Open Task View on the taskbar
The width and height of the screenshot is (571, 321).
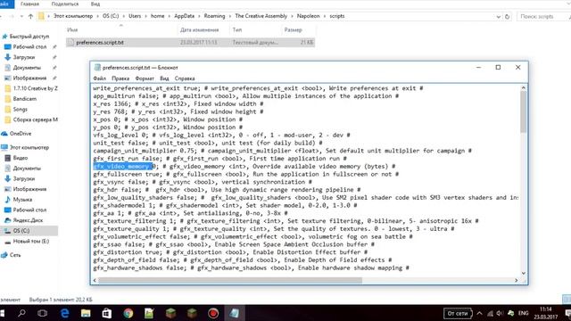pyautogui.click(x=43, y=313)
